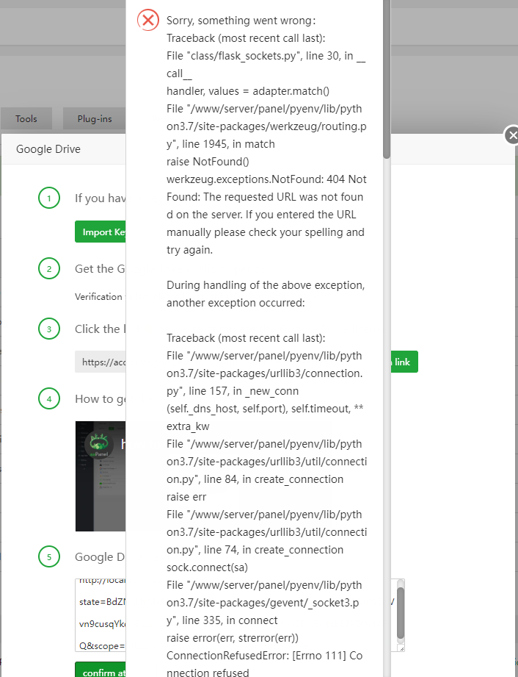The image size is (518, 677).
Task: Open the Plug-ins tab
Action: point(95,118)
